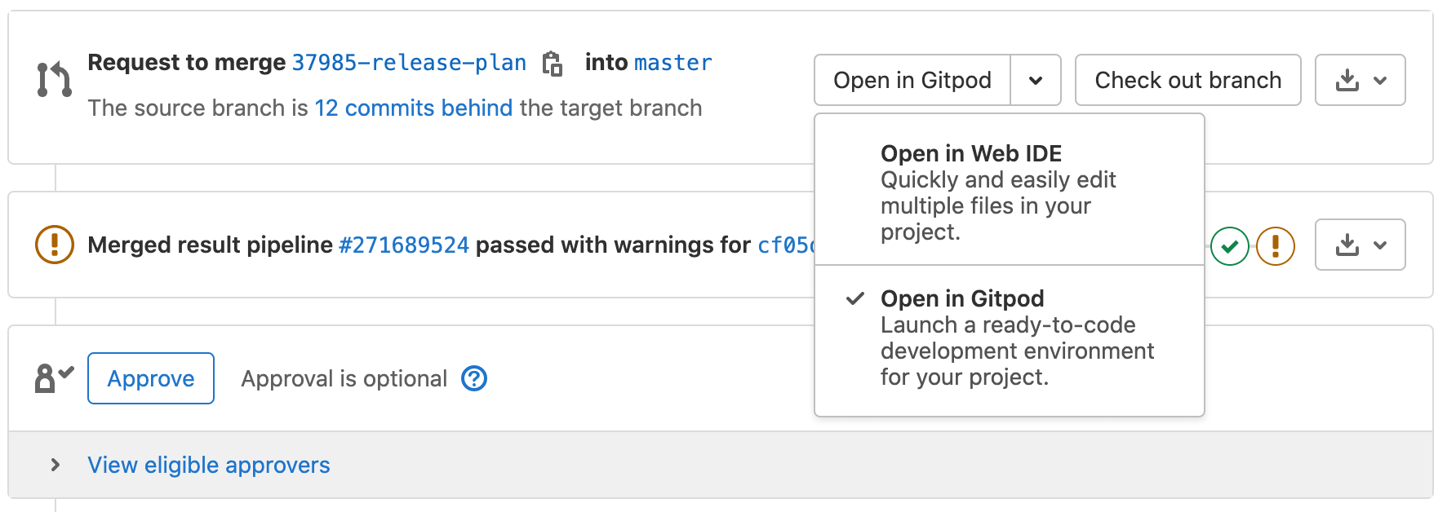Expand the pipeline artifacts download chevron

pyautogui.click(x=1380, y=245)
